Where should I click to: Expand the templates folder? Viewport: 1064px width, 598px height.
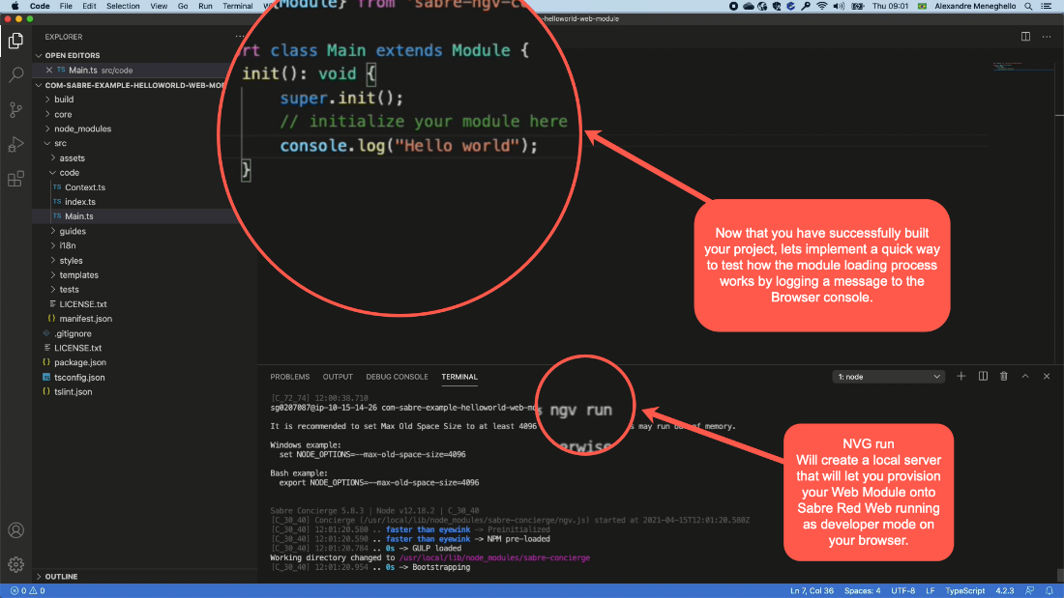click(x=78, y=275)
